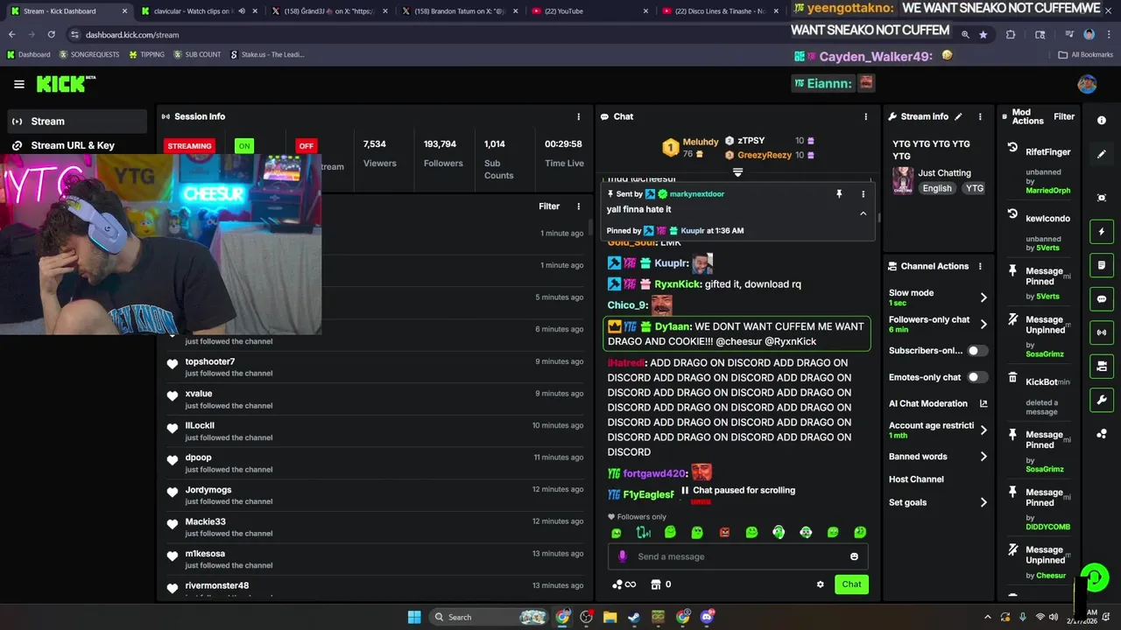Click the microphone icon in the message box
Screen dimensions: 1121x630
[623, 556]
